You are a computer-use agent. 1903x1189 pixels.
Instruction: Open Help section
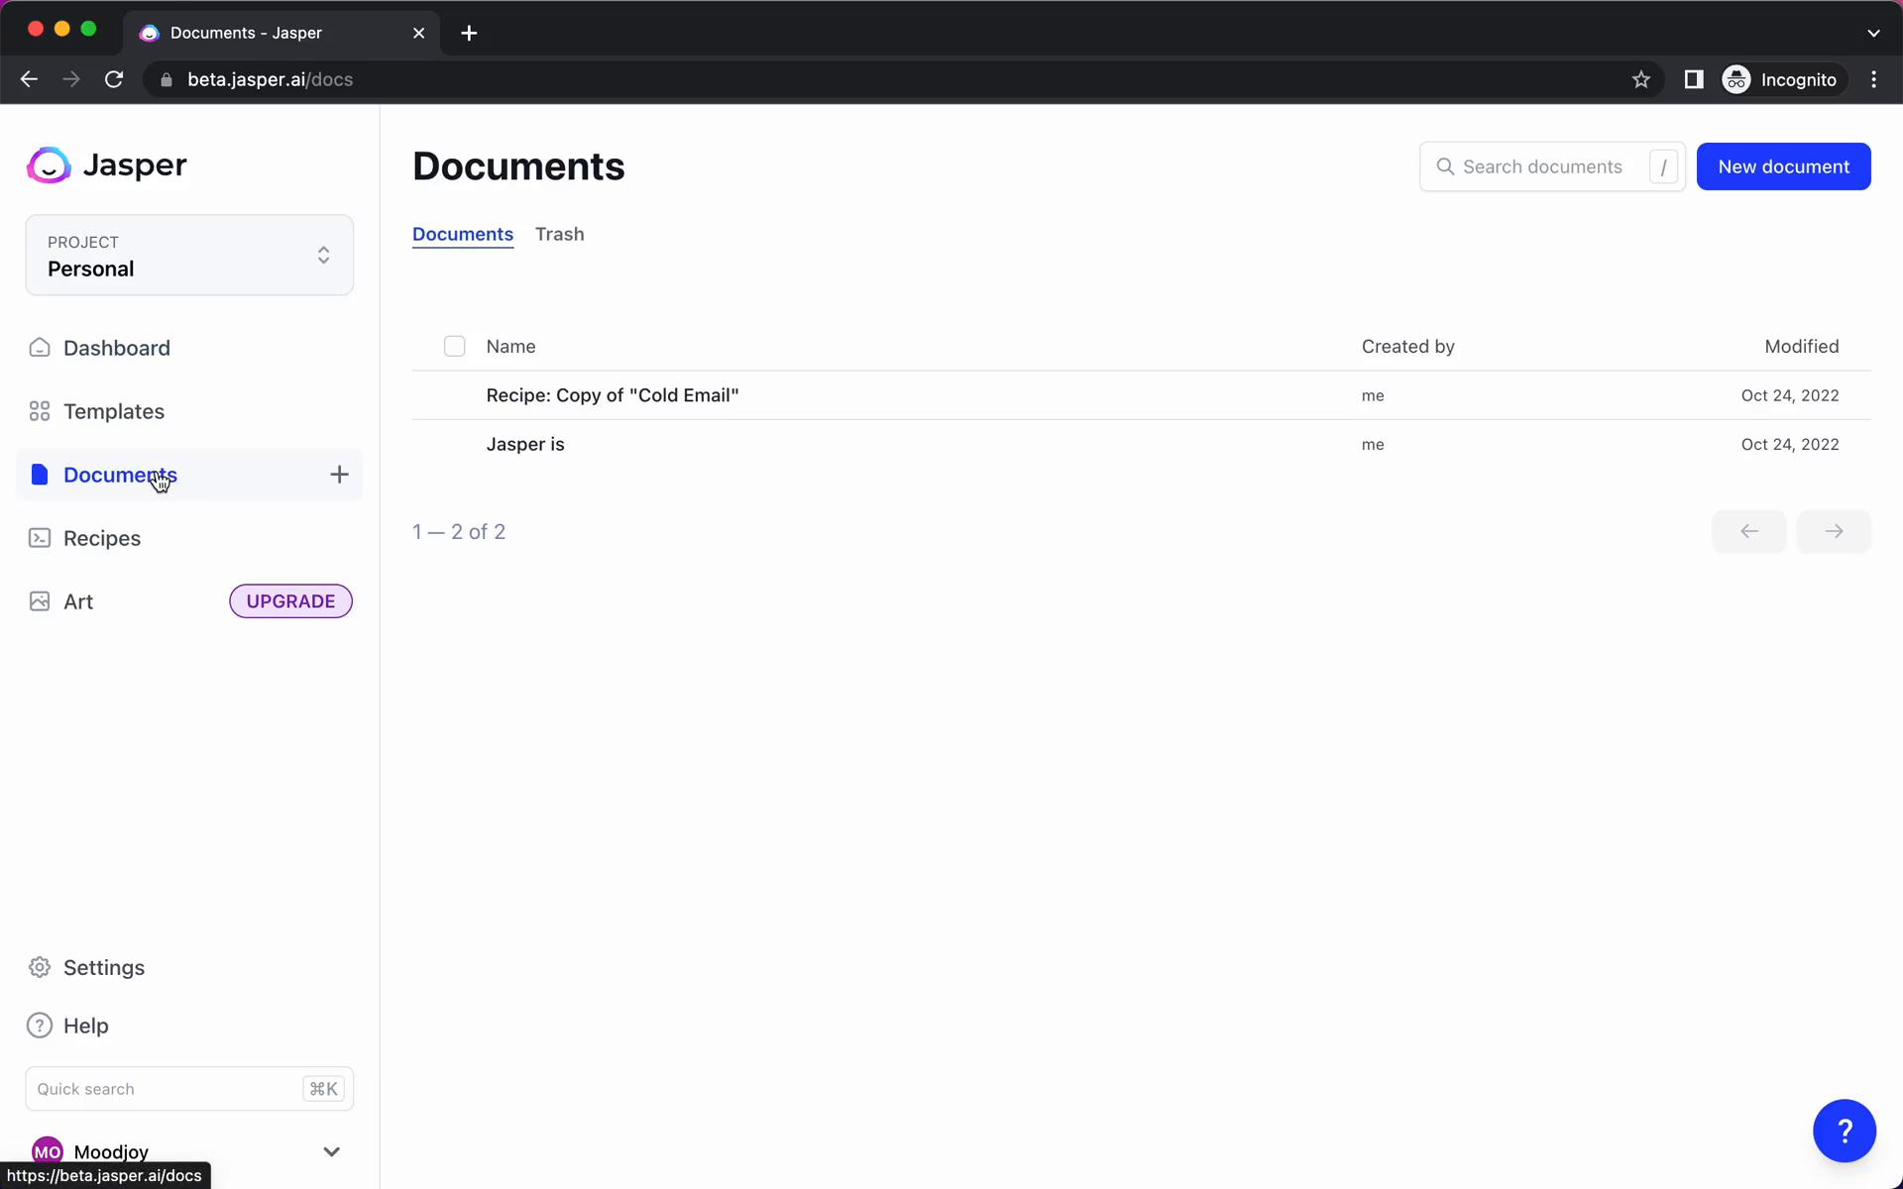[86, 1025]
